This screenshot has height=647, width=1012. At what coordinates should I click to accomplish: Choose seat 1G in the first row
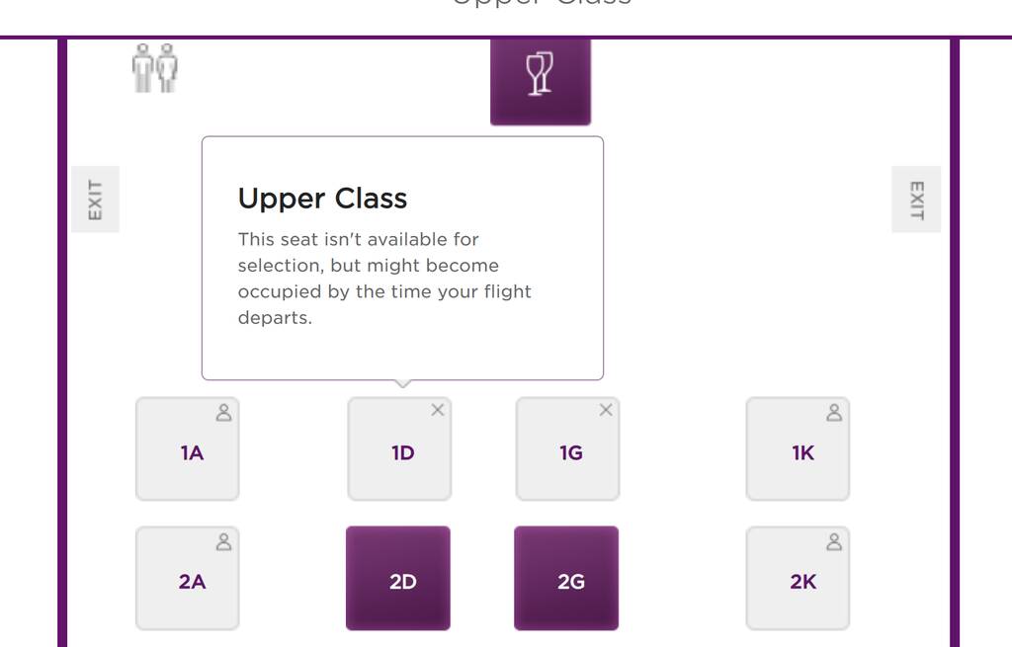(x=568, y=449)
